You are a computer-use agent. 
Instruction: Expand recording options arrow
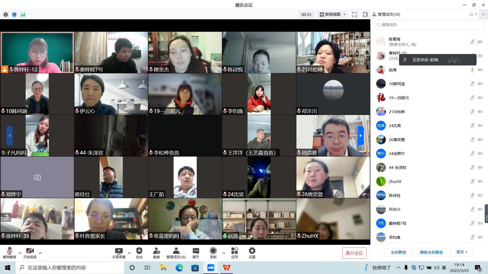tap(224, 253)
